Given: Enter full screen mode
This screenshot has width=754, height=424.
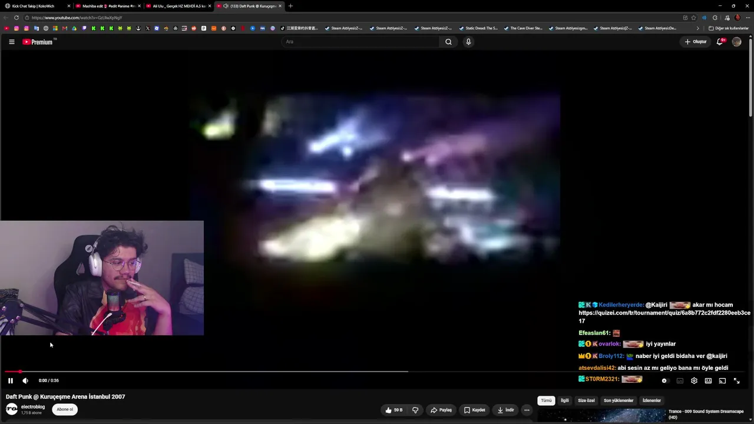Looking at the screenshot, I should pos(736,380).
